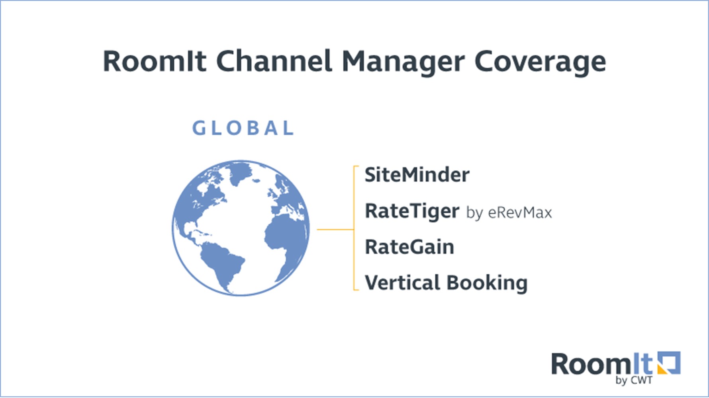Screen dimensions: 709x398
Task: Enable the Vertical Booking entry
Action: (446, 283)
